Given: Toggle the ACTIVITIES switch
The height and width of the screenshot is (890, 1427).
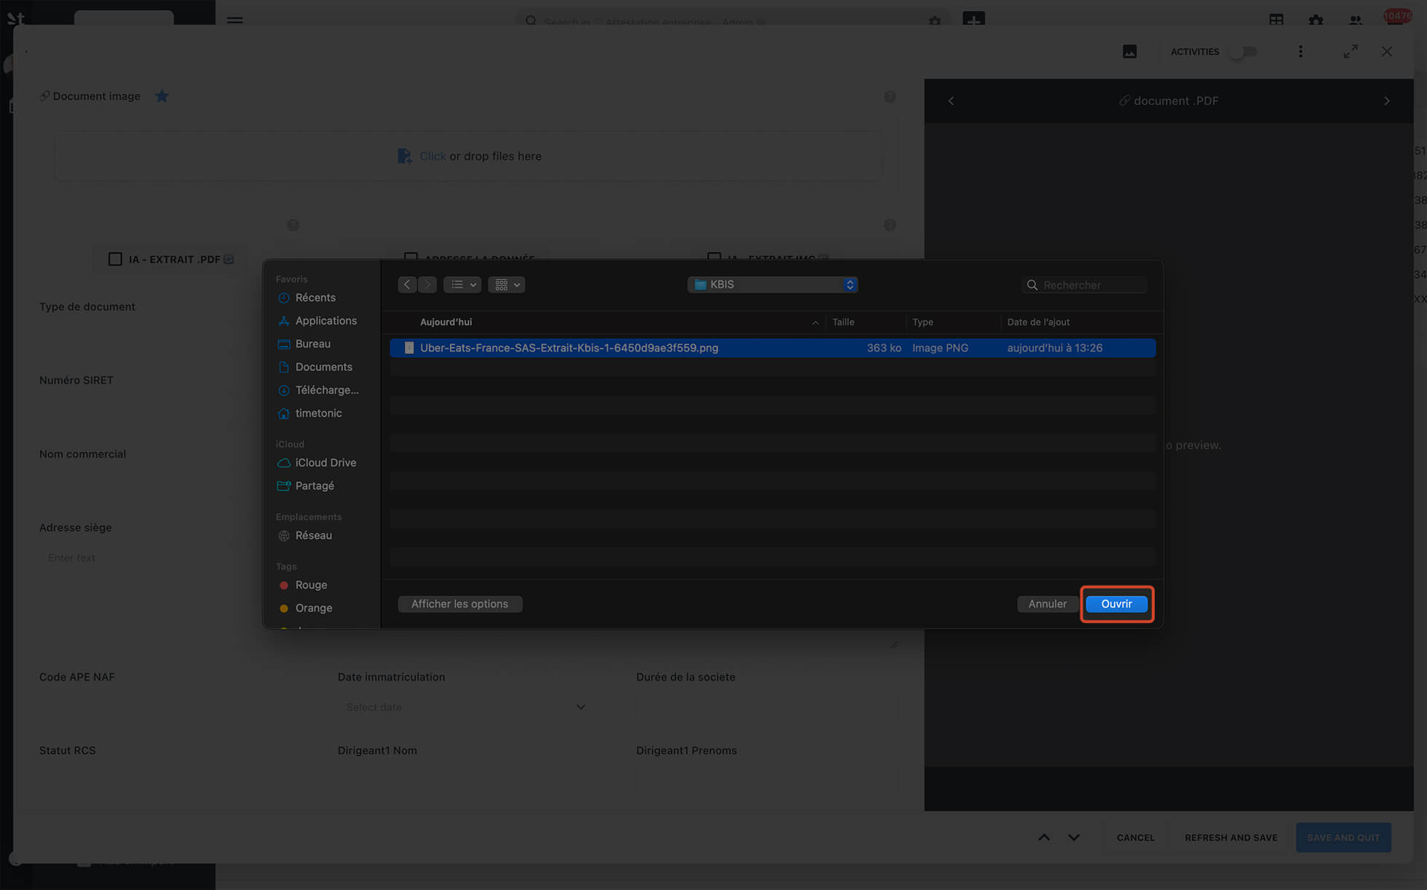Looking at the screenshot, I should click(1244, 52).
